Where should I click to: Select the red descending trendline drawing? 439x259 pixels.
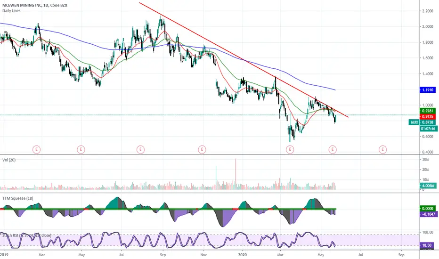pos(244,60)
